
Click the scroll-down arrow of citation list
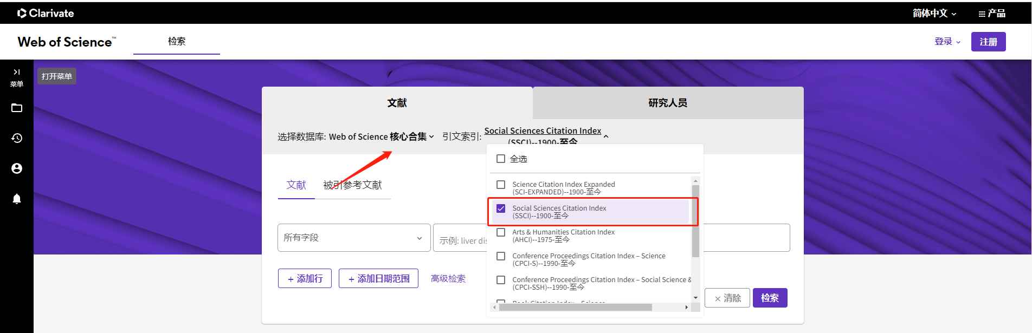tap(695, 298)
